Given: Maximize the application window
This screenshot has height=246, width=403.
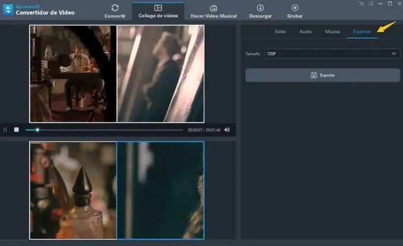Looking at the screenshot, I should click(390, 4).
